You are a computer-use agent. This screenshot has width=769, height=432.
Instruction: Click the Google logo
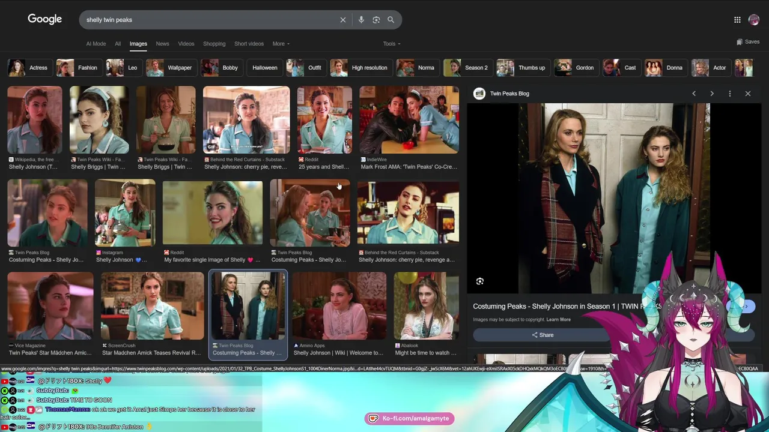click(44, 19)
